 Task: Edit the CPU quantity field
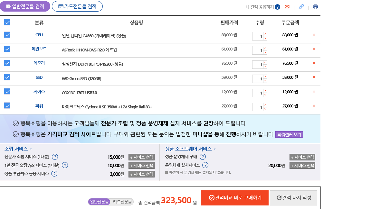click(258, 36)
